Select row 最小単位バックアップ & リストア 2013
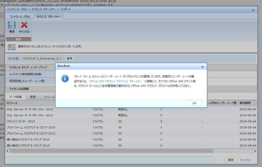This screenshot has width=262, height=167. (x=131, y=146)
